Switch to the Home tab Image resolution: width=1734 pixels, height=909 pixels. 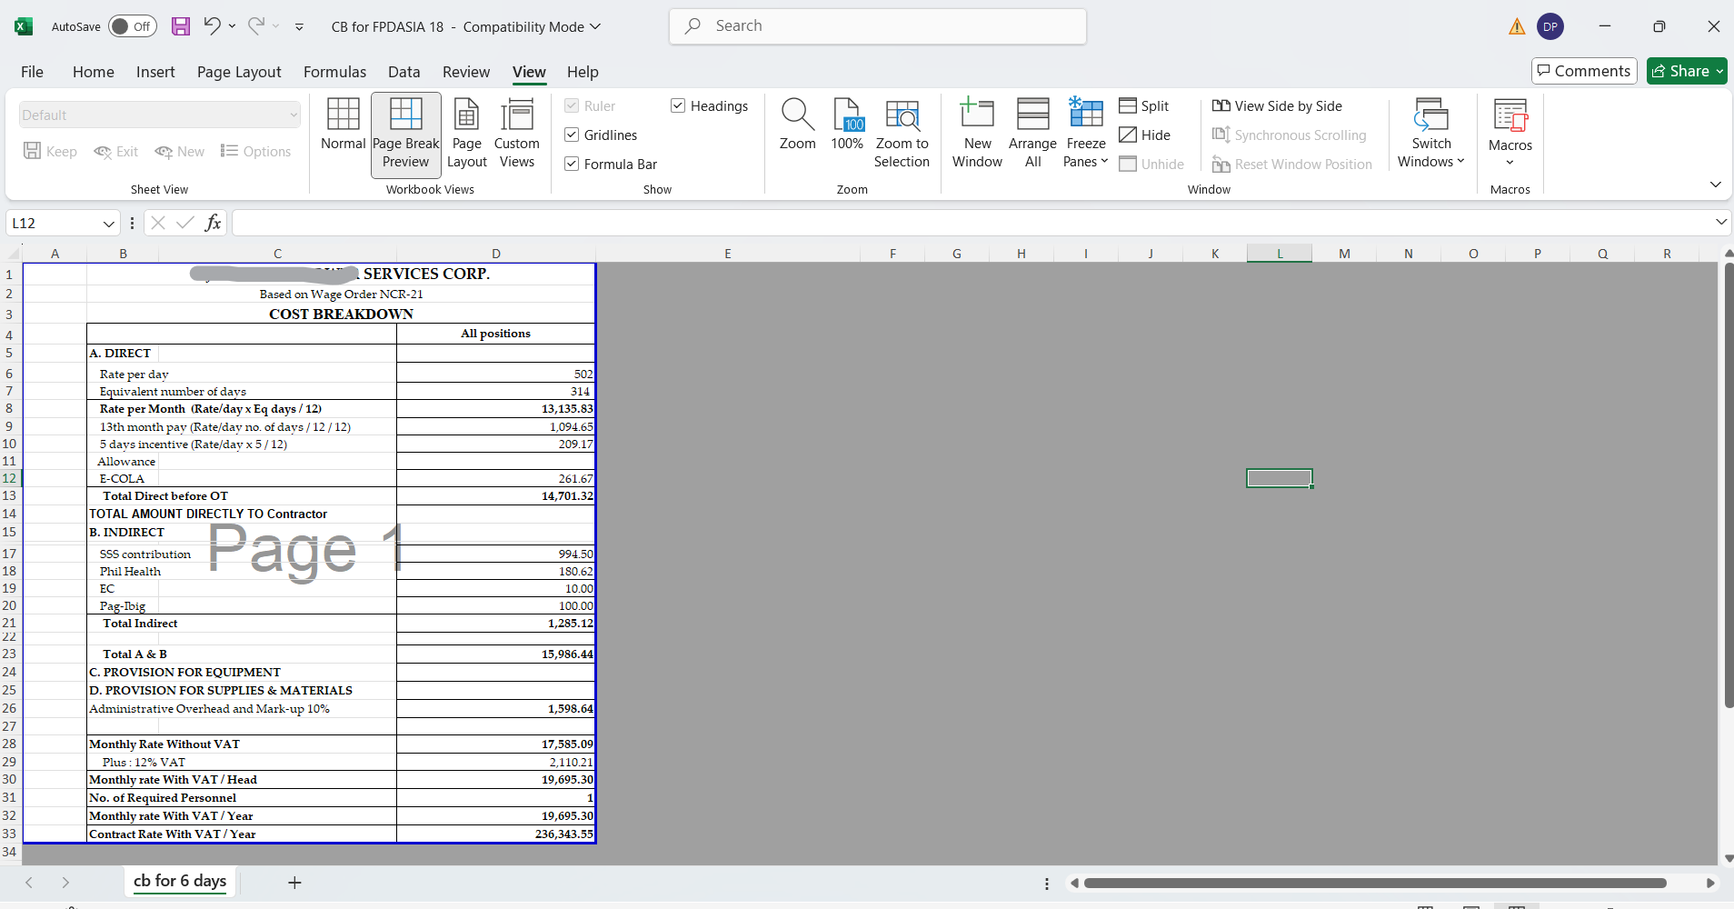[94, 72]
